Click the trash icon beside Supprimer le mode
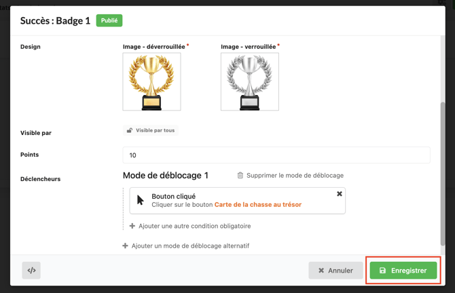Screen dimensions: 455x293 [x=240, y=176]
